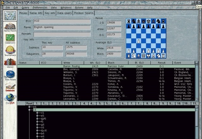Click the Database icon in sidebar
202x139 pixels.
[x=10, y=88]
